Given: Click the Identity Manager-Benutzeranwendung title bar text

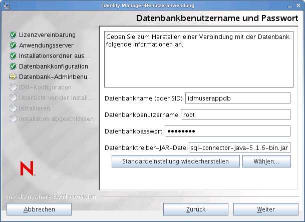Looking at the screenshot, I should tap(148, 5).
